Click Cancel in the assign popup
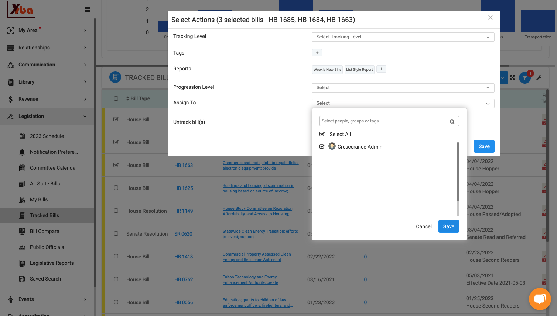 pos(424,226)
